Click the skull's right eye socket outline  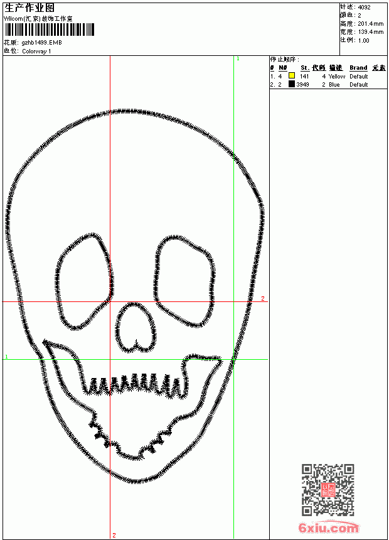tap(184, 281)
